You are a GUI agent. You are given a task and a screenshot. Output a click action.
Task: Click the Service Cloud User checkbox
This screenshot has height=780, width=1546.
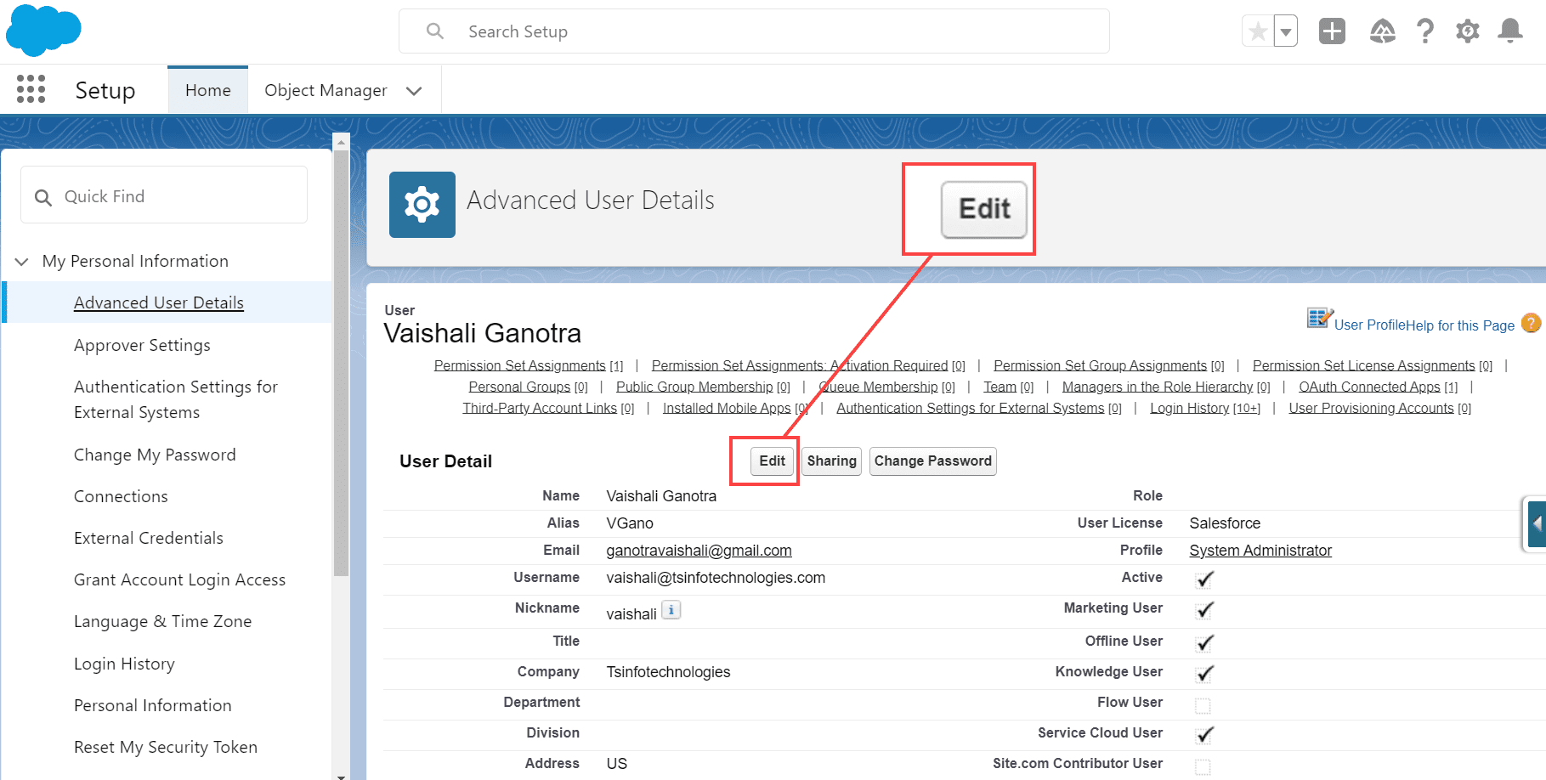click(1203, 735)
